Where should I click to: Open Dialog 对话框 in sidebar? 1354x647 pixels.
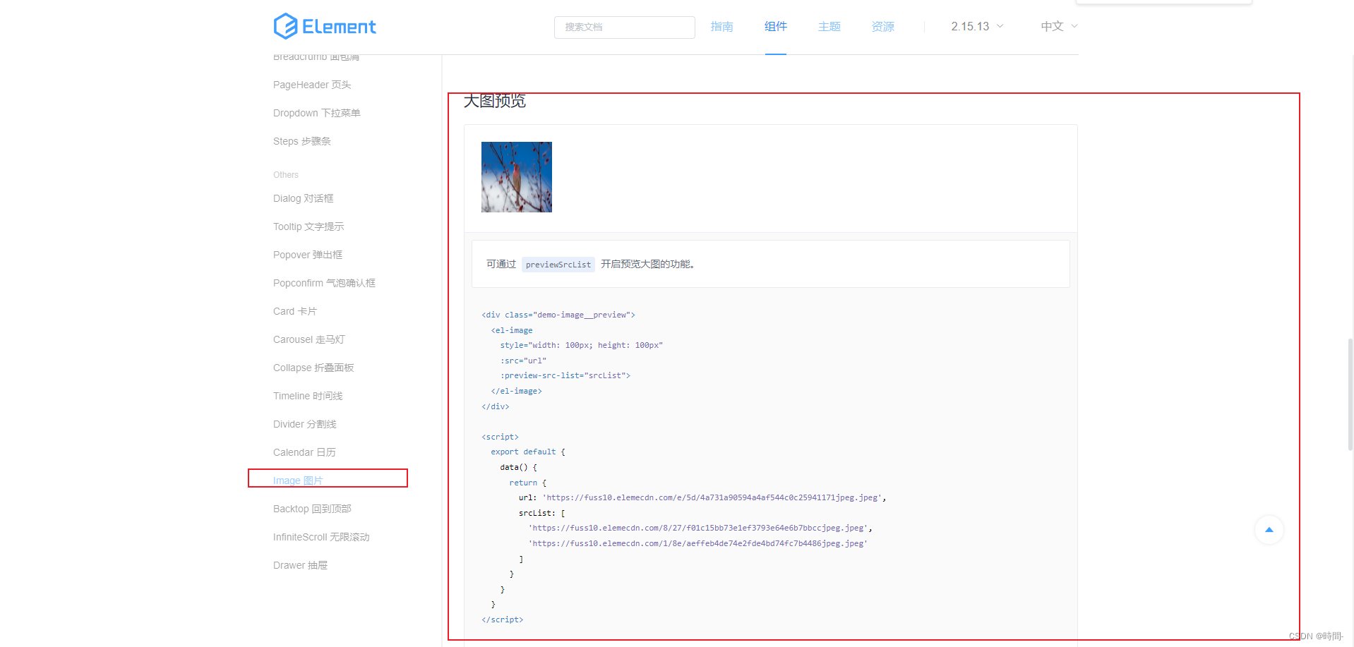tap(303, 198)
